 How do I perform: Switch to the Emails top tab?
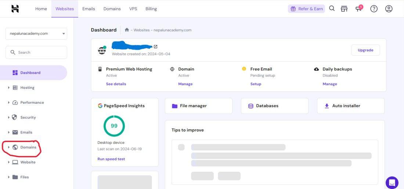pos(89,9)
